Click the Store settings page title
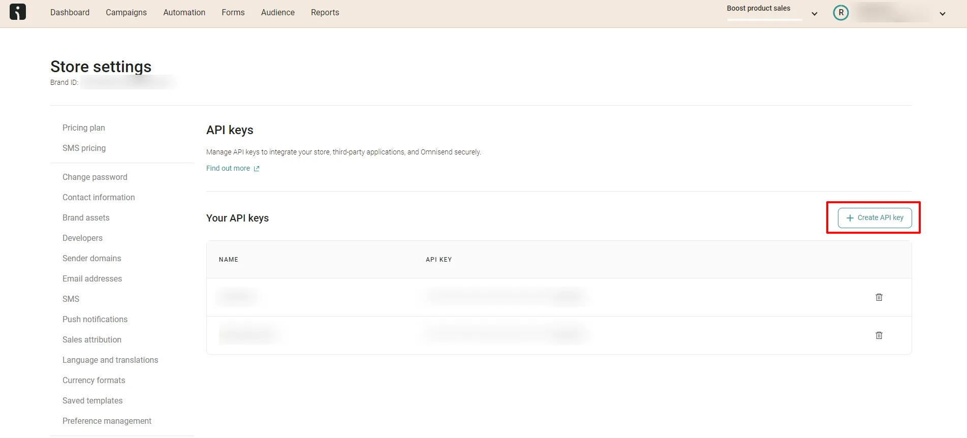Viewport: 967px width, 438px height. 101,67
